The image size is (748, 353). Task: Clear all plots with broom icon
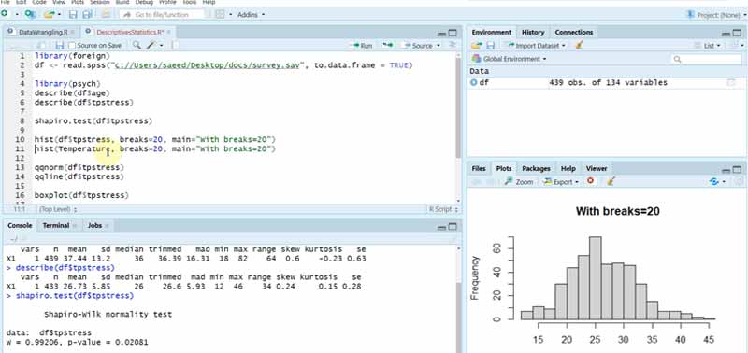(611, 181)
